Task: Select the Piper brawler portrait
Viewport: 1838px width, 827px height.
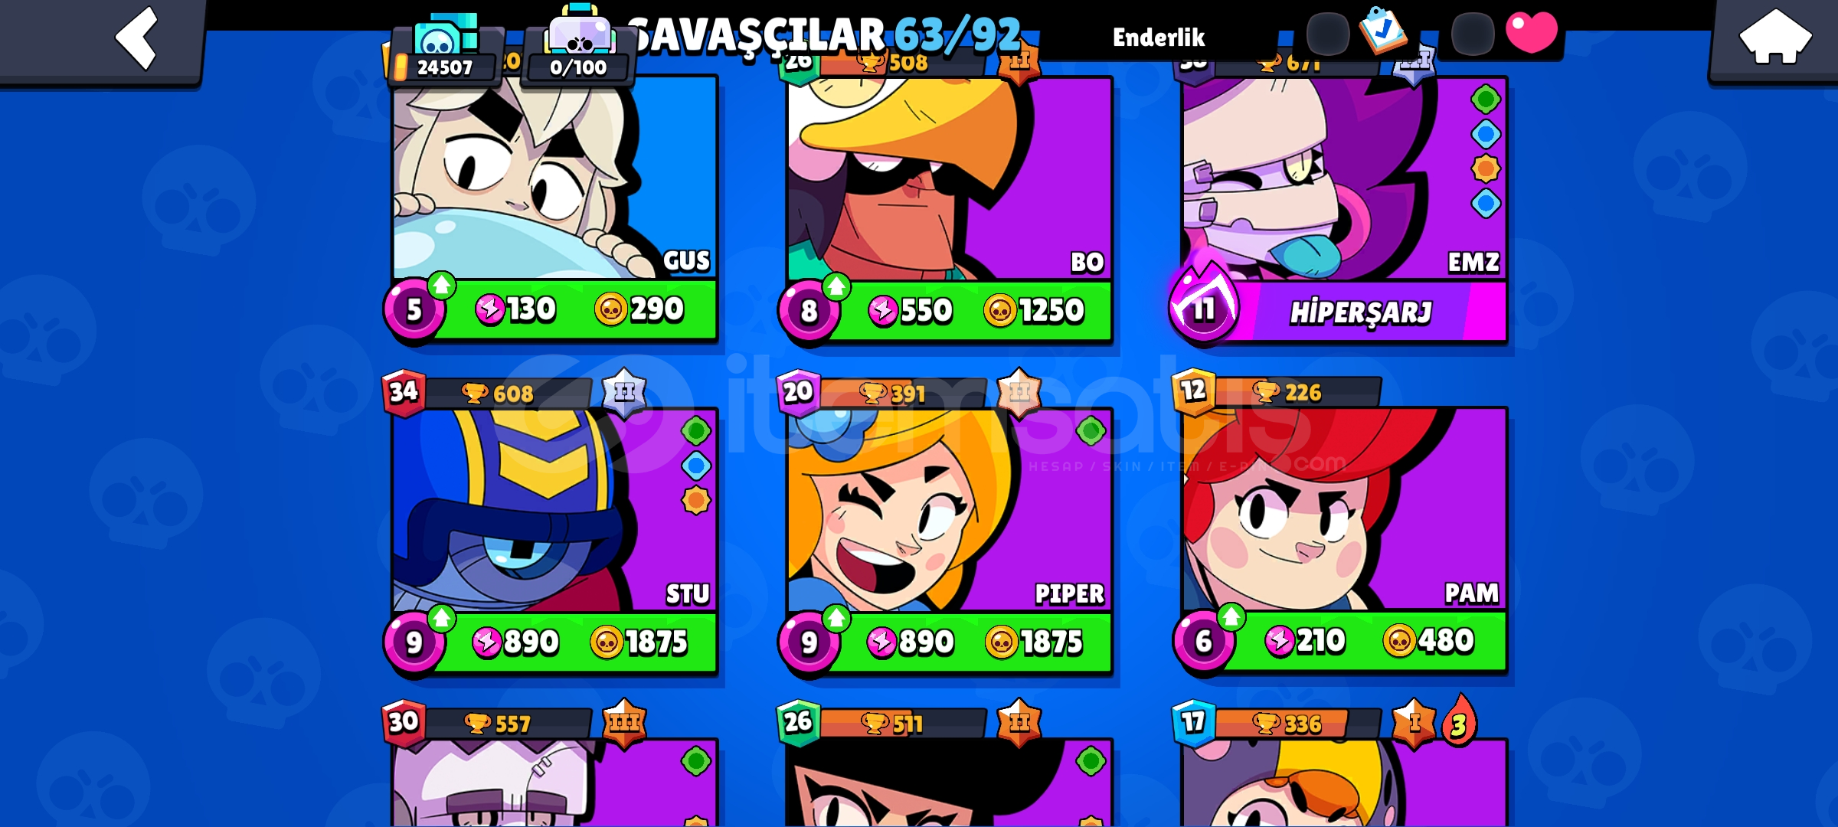Action: [x=950, y=511]
